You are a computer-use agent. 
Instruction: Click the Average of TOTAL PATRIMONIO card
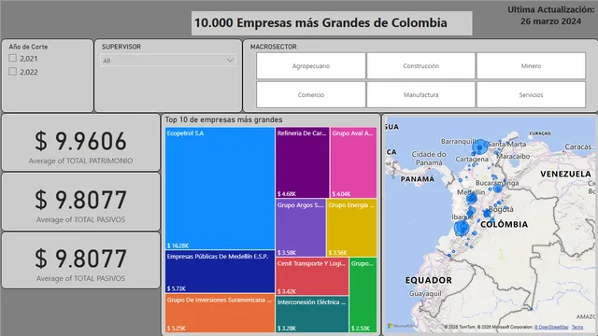(x=81, y=143)
